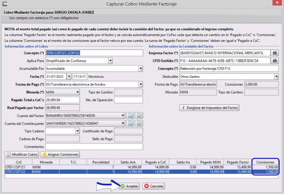Screen dimensions: 284x194
Task: Click window system menu icon in title bar
Action: [x=5, y=3]
